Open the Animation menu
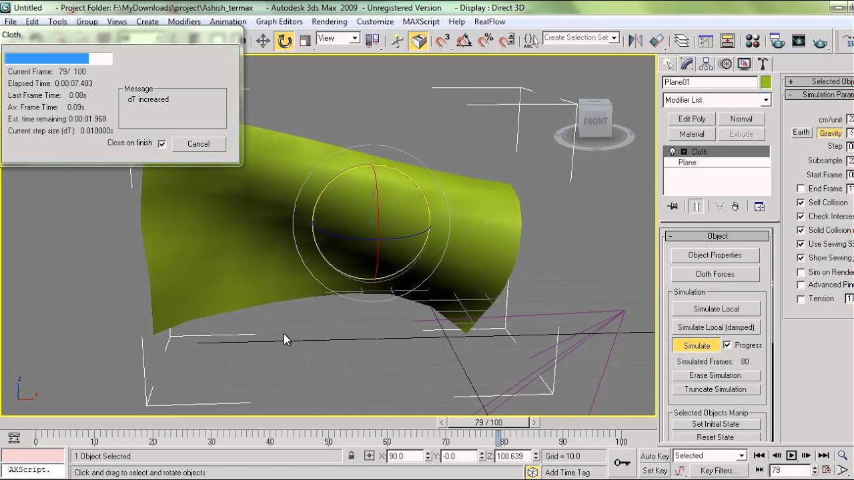The width and height of the screenshot is (854, 480). pos(228,21)
